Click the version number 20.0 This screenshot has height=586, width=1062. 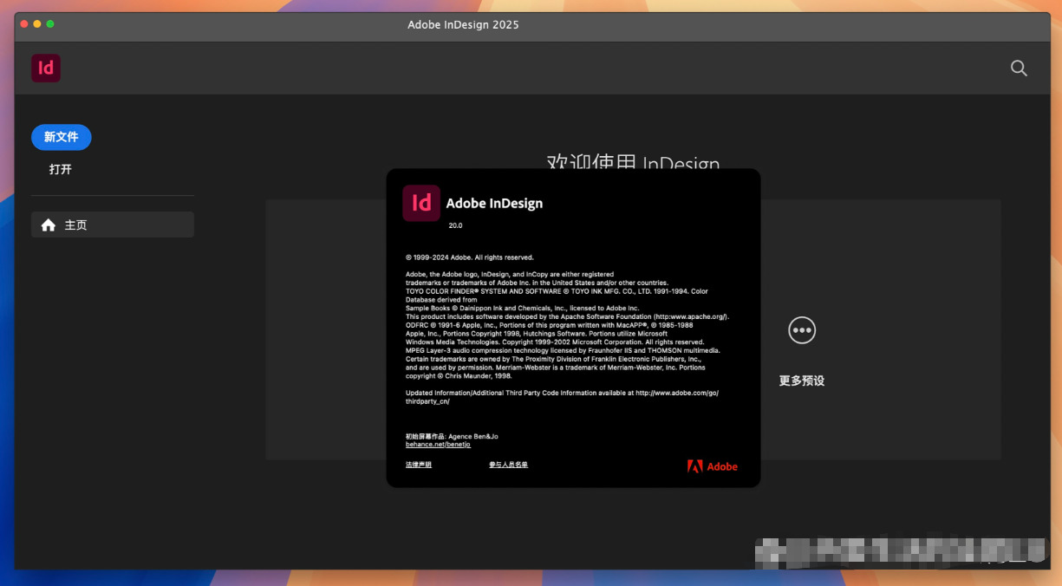(455, 225)
